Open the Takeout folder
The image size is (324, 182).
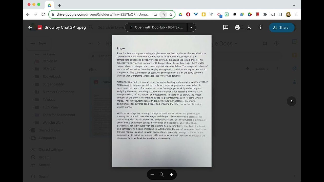coord(49,100)
